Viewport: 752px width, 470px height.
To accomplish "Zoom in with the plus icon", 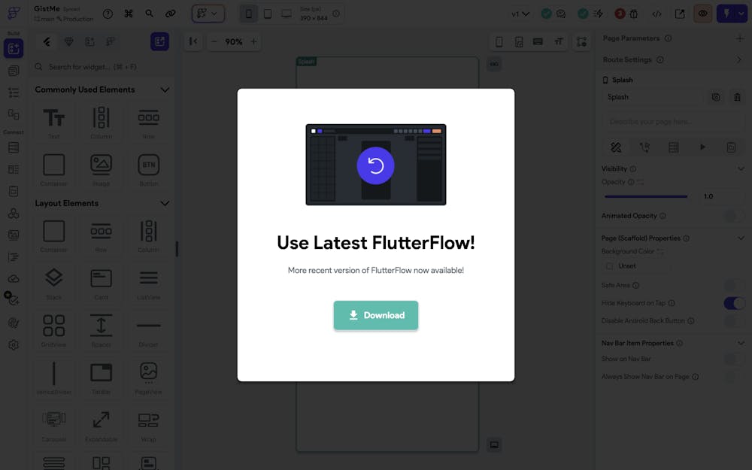I will pos(253,41).
